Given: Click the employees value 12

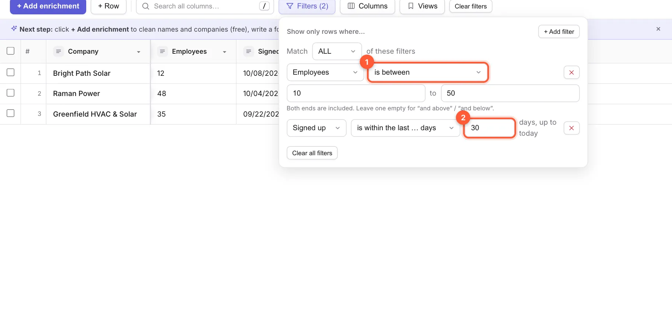Looking at the screenshot, I should [x=161, y=73].
